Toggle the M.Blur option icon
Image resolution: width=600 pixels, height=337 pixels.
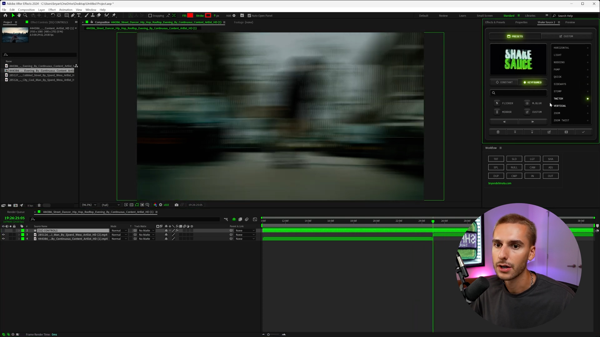pyautogui.click(x=527, y=103)
